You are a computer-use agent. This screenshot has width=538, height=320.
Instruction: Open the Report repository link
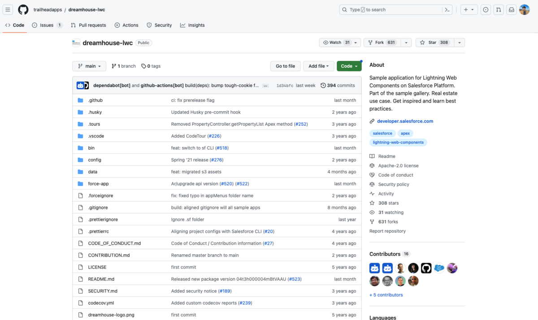coord(387,231)
